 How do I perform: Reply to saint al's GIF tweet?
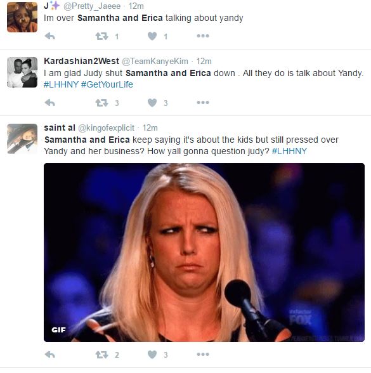[x=49, y=355]
